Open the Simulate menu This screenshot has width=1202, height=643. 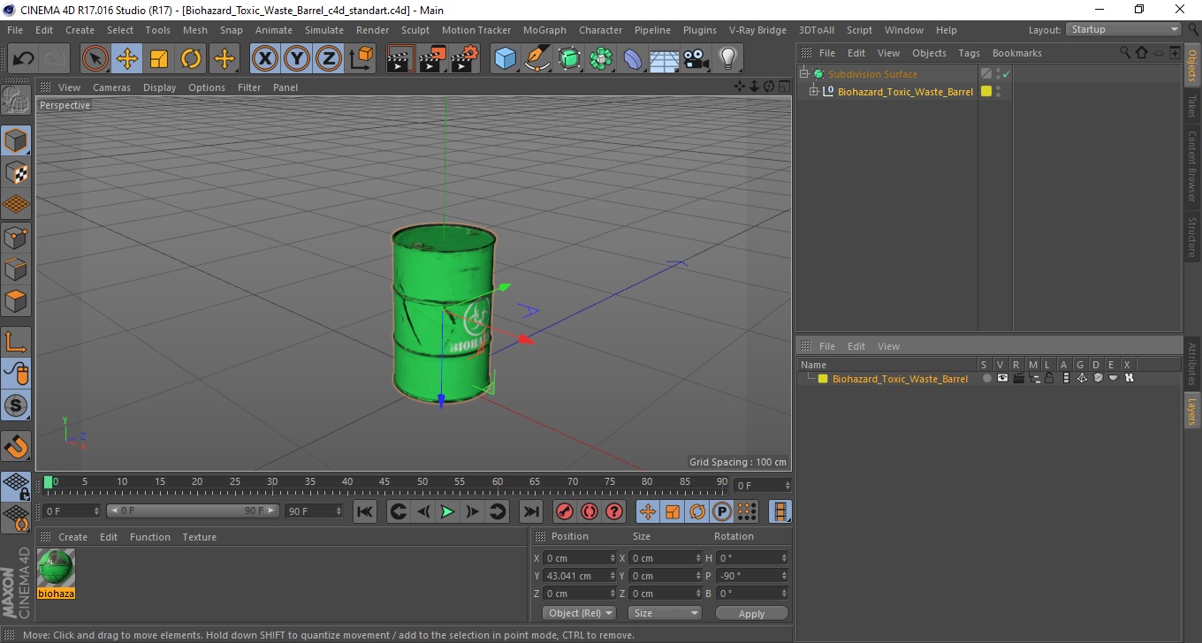coord(324,30)
